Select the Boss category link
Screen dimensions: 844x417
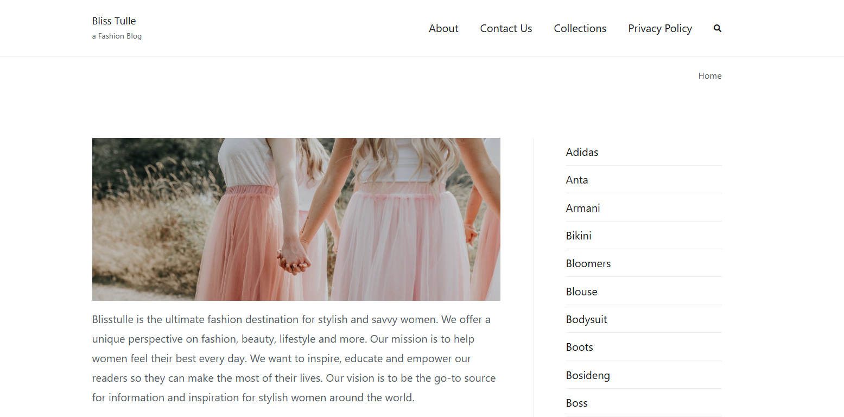pos(576,403)
